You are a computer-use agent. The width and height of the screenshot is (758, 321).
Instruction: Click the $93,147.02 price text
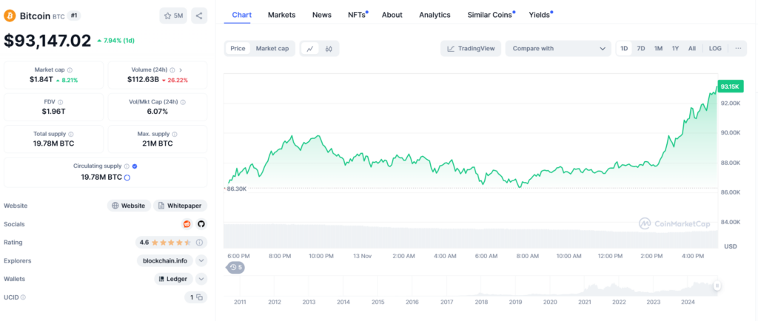pyautogui.click(x=47, y=41)
